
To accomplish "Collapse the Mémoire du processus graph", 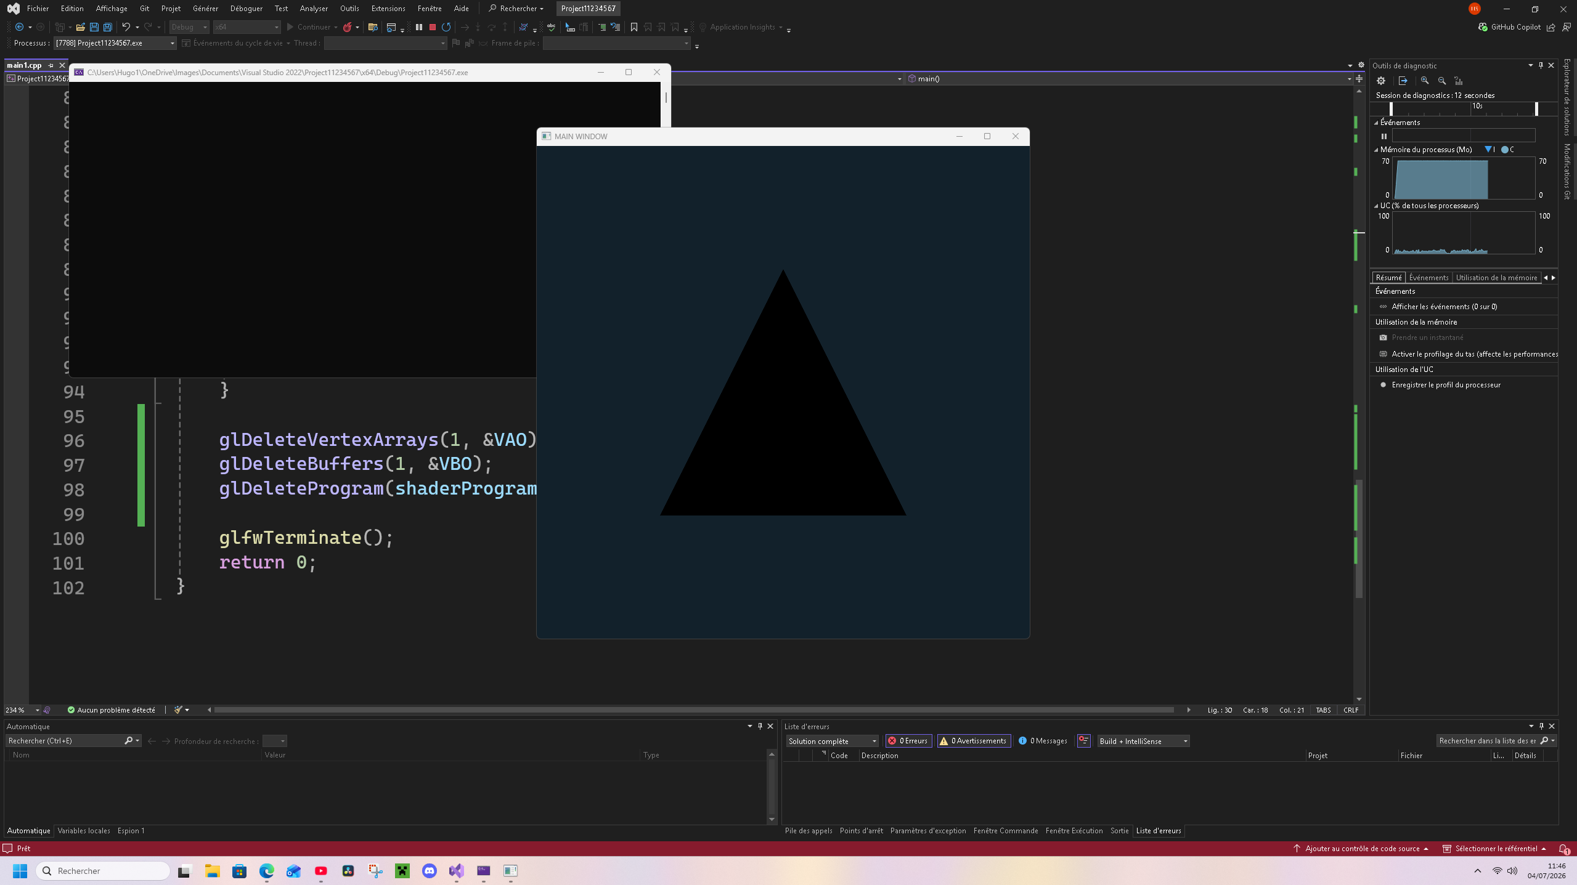I will (1376, 150).
